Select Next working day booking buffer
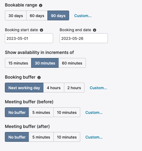Image resolution: width=142 pixels, height=151 pixels. coord(24,88)
